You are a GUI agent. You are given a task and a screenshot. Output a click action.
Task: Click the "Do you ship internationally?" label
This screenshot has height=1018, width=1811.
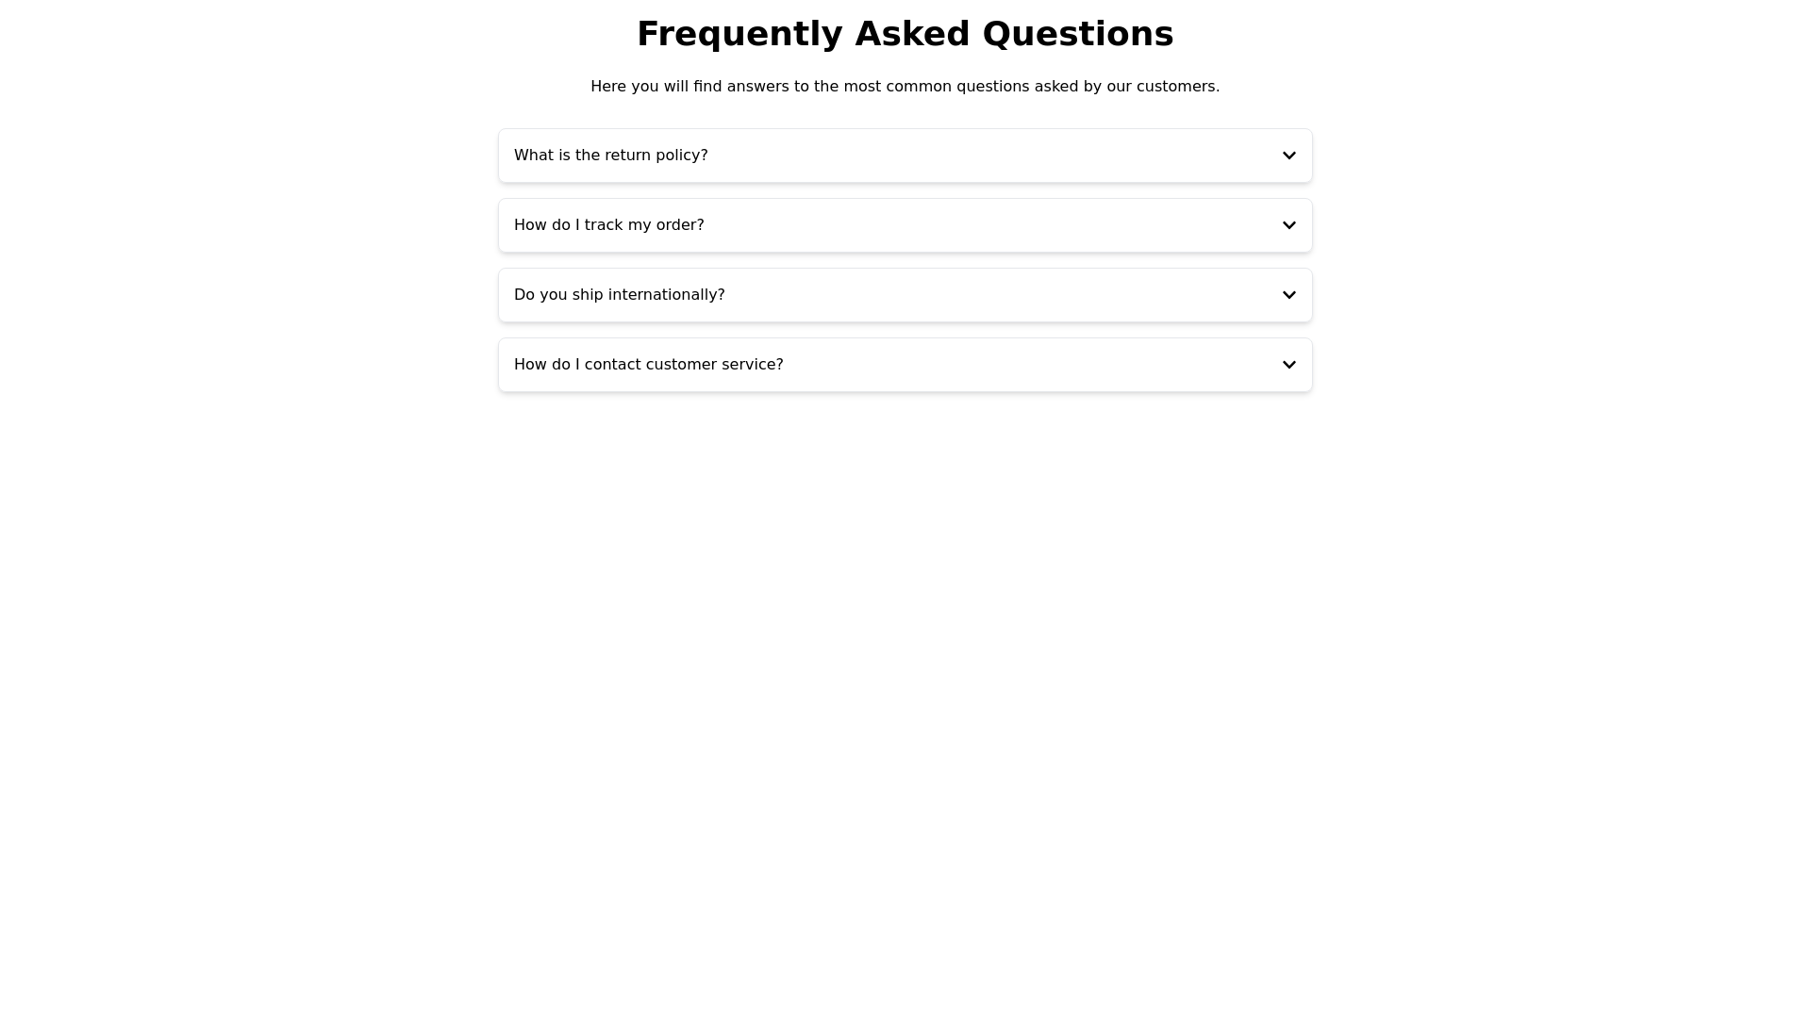click(619, 295)
